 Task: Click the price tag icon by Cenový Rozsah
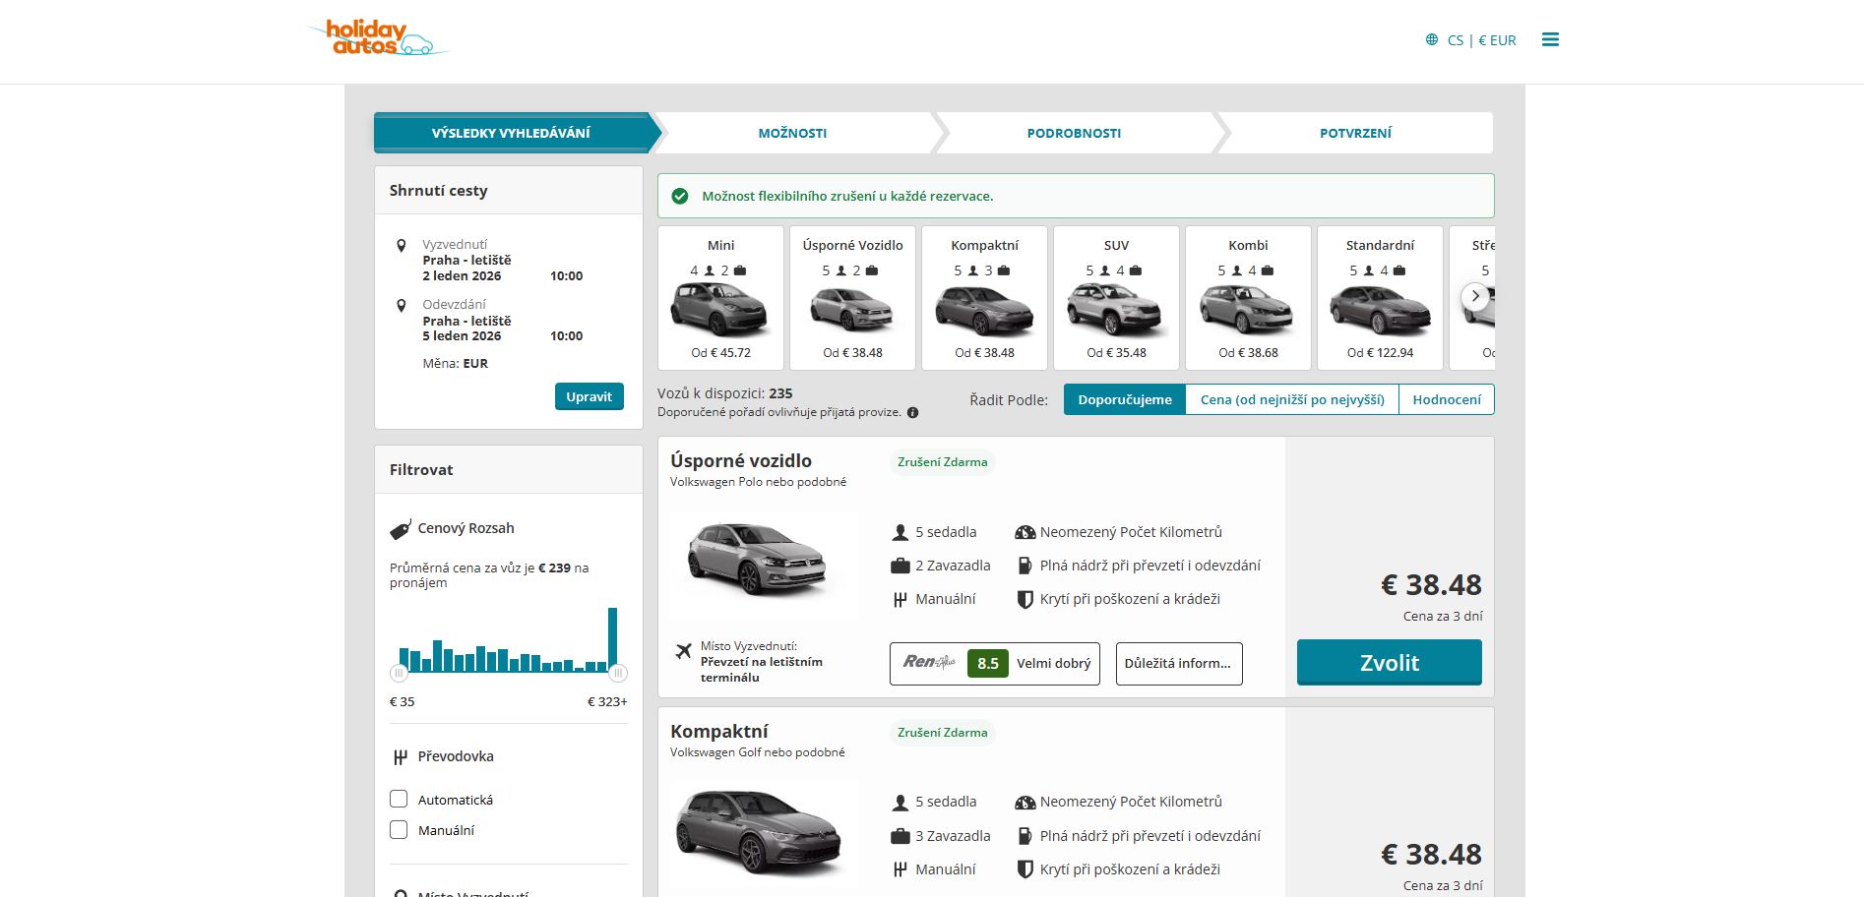[x=401, y=529]
